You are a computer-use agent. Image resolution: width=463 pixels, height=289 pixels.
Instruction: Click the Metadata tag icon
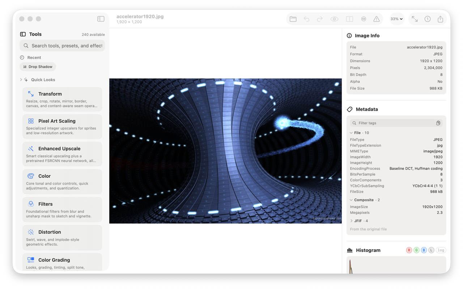tap(350, 109)
